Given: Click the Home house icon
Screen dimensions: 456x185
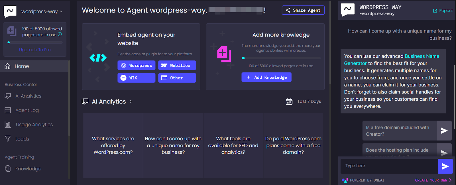Looking at the screenshot, I should click(8, 66).
